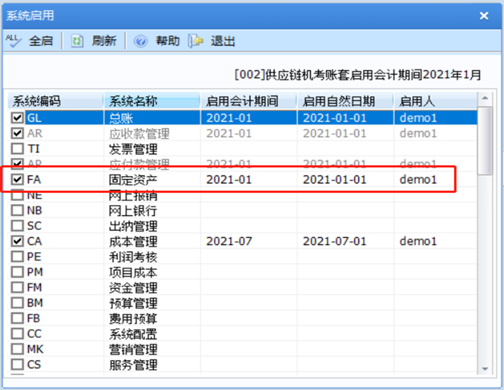
Task: Click 退出 to leave the dialog
Action: pos(223,41)
